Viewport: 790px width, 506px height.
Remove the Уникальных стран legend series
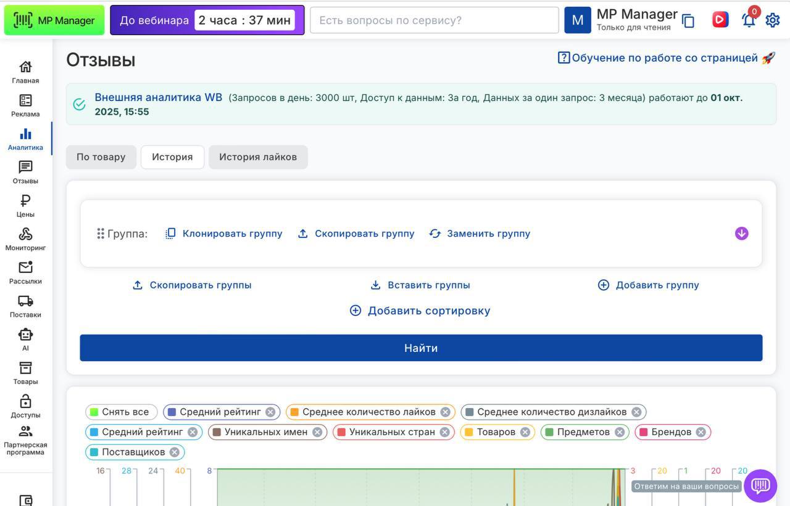pyautogui.click(x=444, y=432)
